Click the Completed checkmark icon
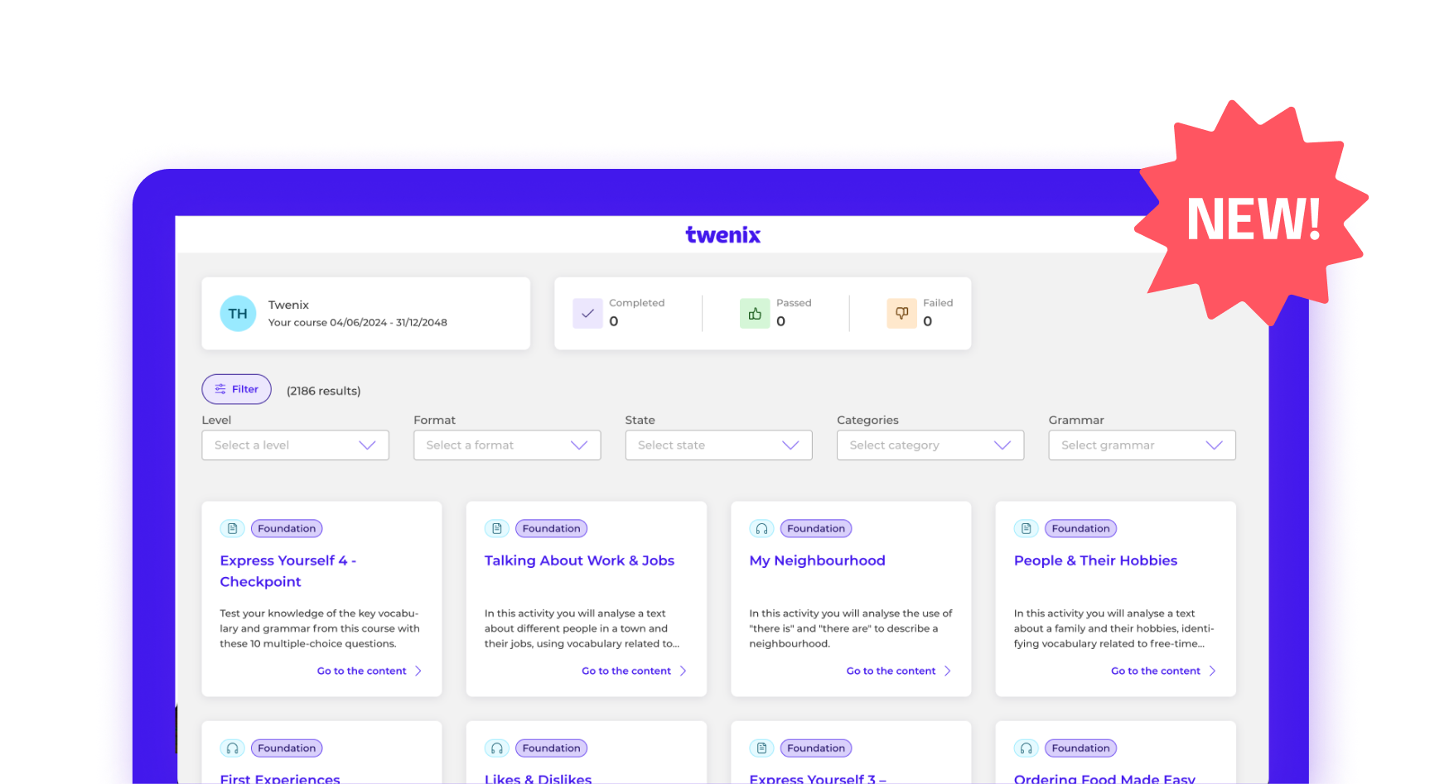The height and width of the screenshot is (784, 1454). click(587, 314)
